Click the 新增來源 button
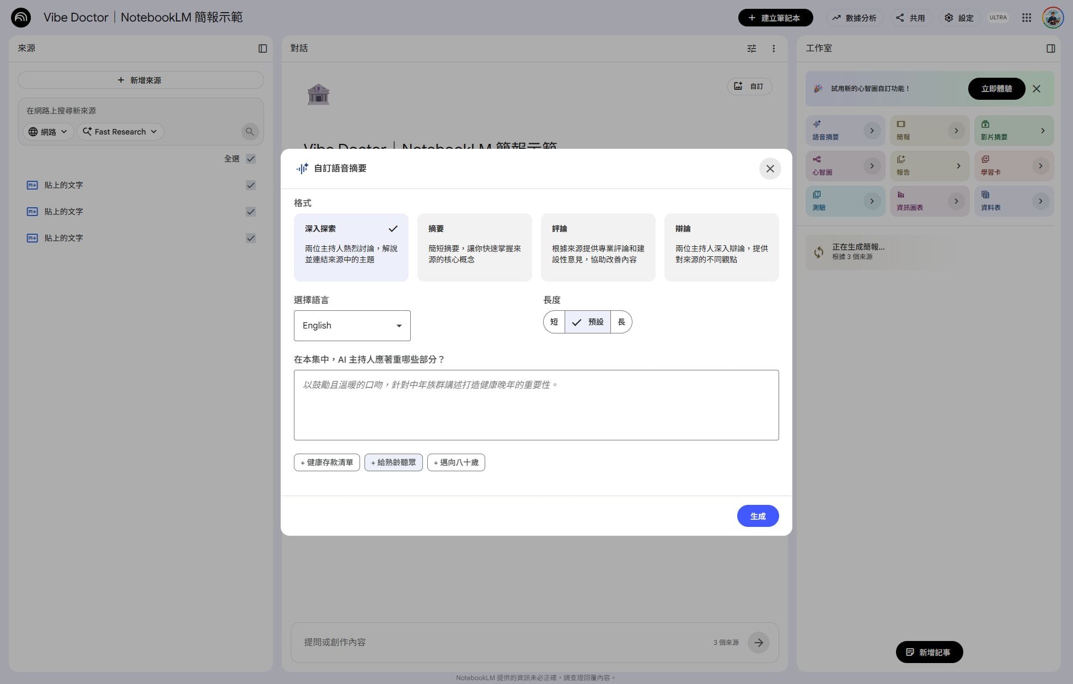 141,80
